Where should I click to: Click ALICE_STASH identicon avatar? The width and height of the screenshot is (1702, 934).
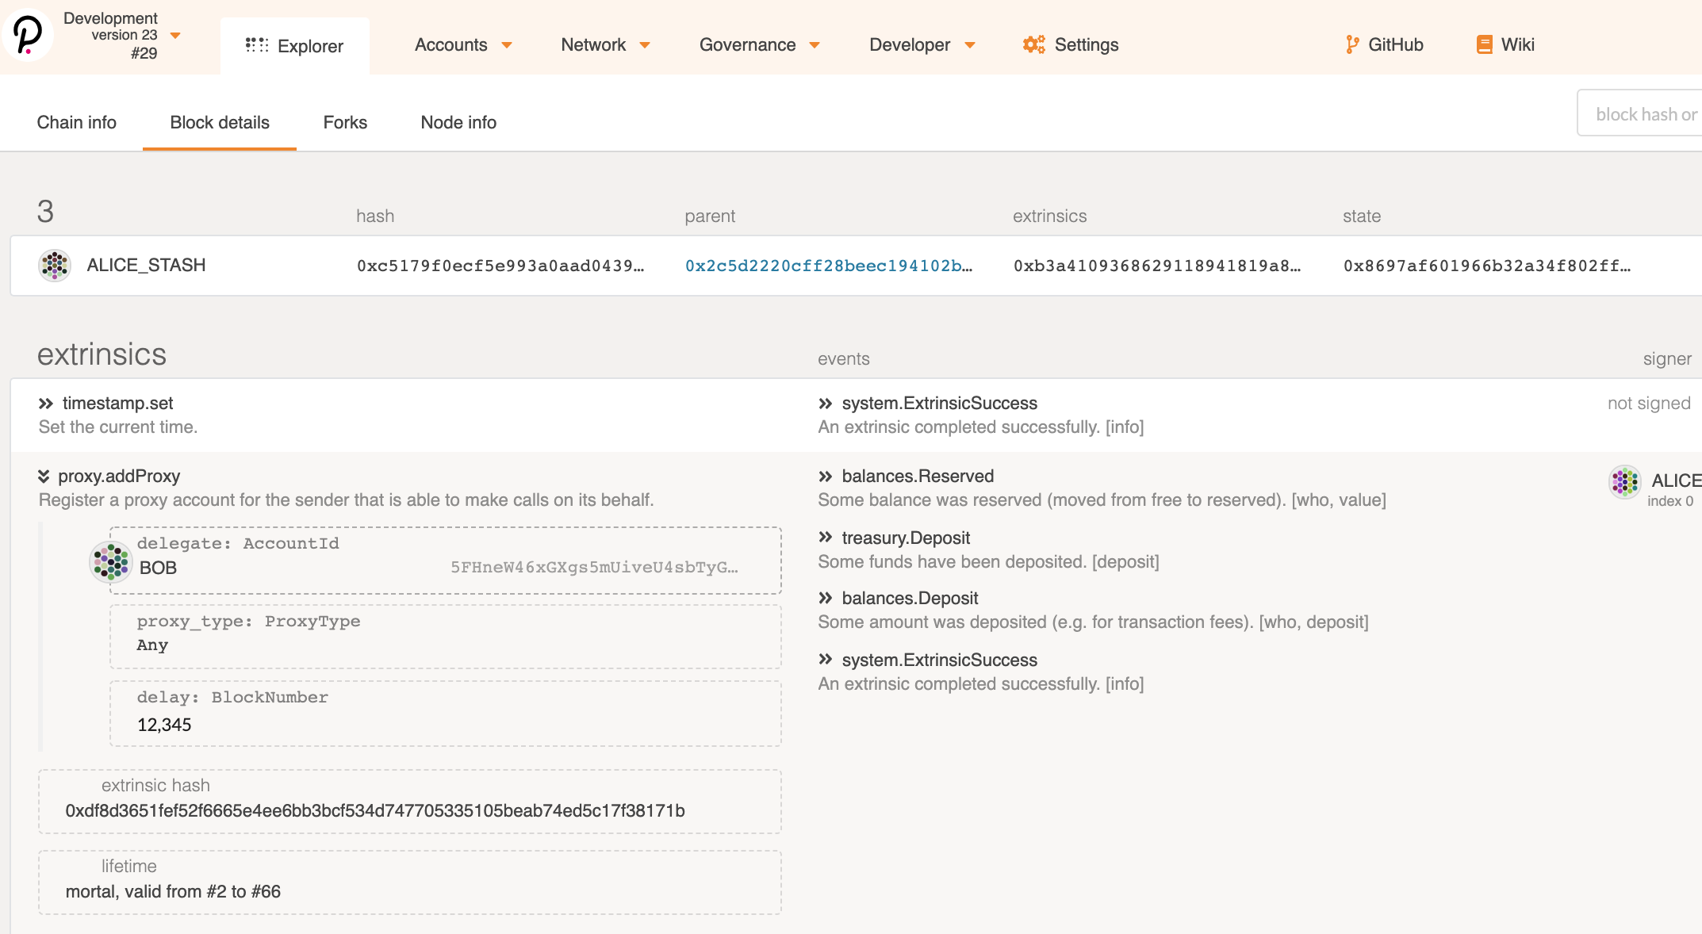(x=55, y=266)
